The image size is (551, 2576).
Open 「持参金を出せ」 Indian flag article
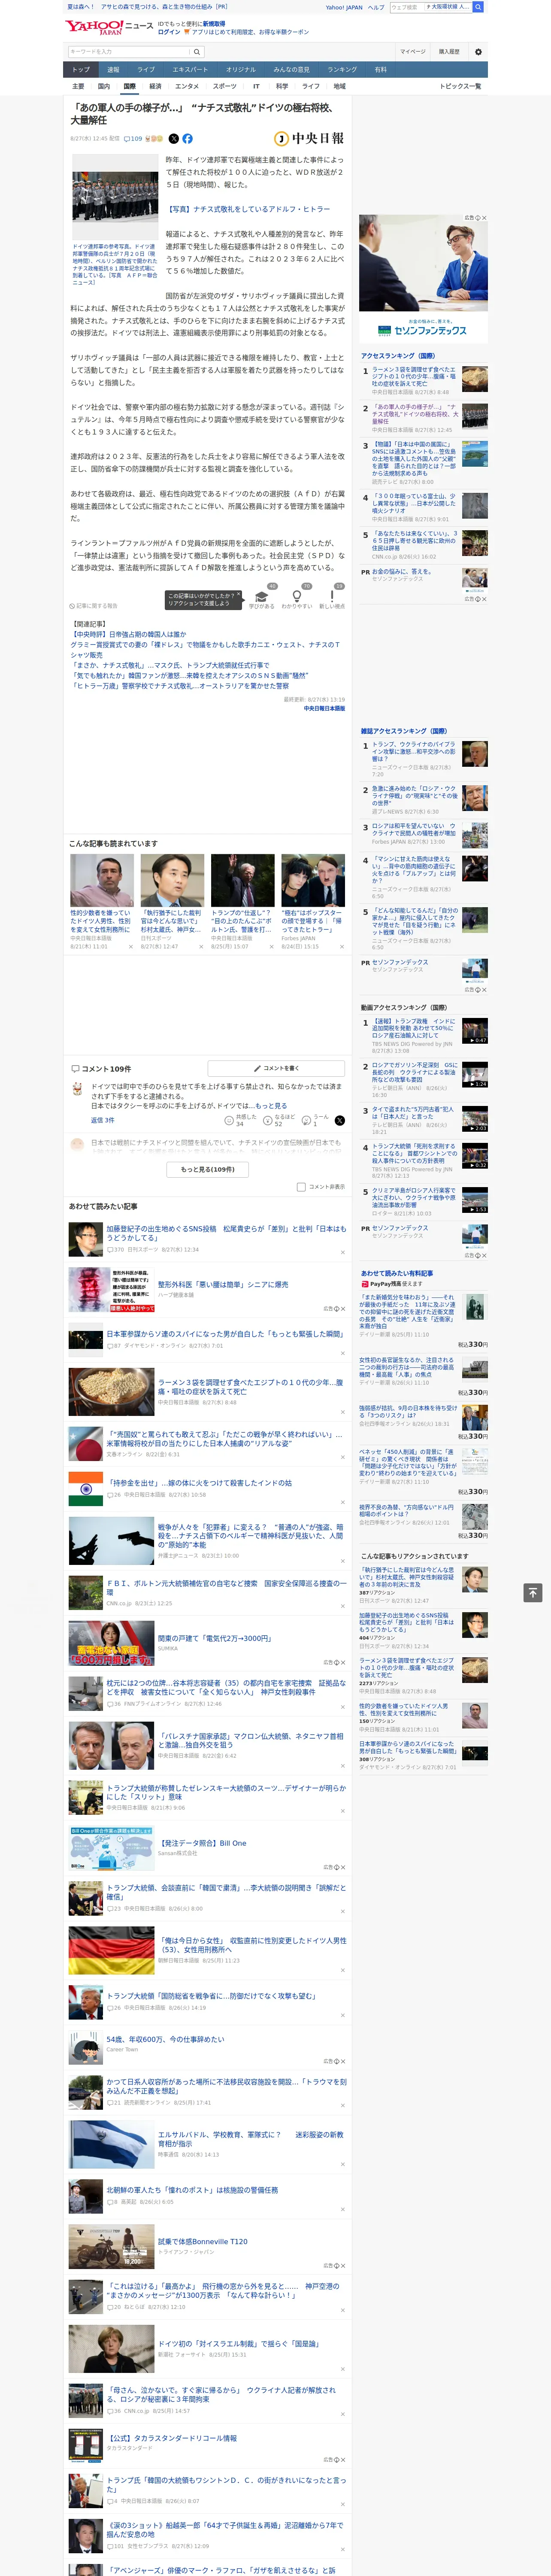pyautogui.click(x=200, y=1483)
